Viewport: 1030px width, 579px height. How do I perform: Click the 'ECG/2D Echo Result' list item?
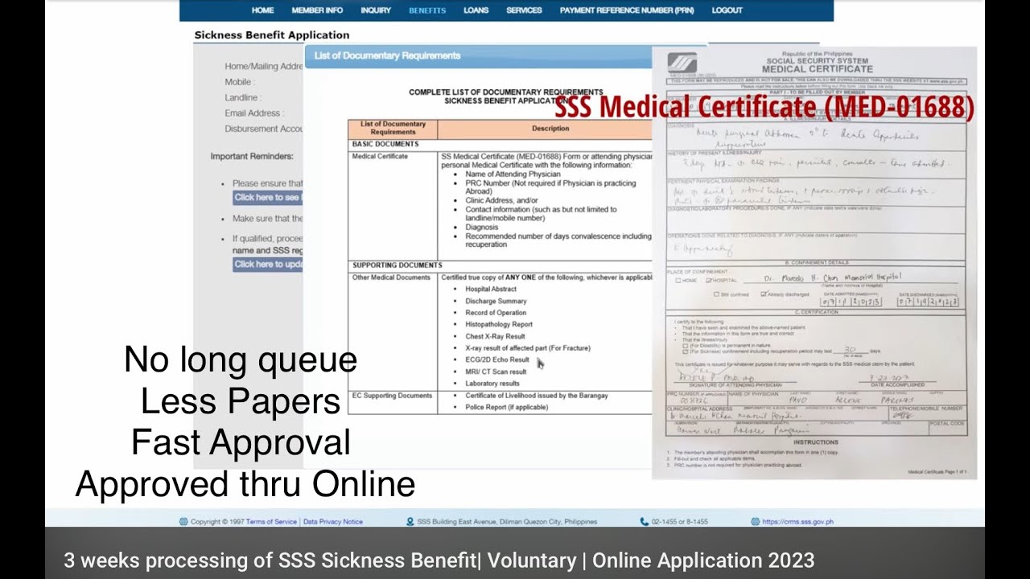click(497, 360)
